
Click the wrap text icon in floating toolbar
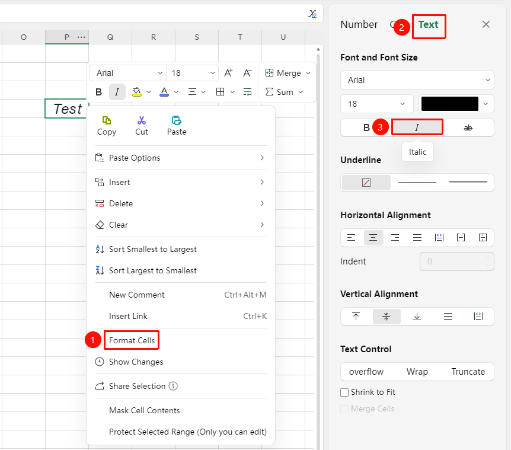point(248,92)
